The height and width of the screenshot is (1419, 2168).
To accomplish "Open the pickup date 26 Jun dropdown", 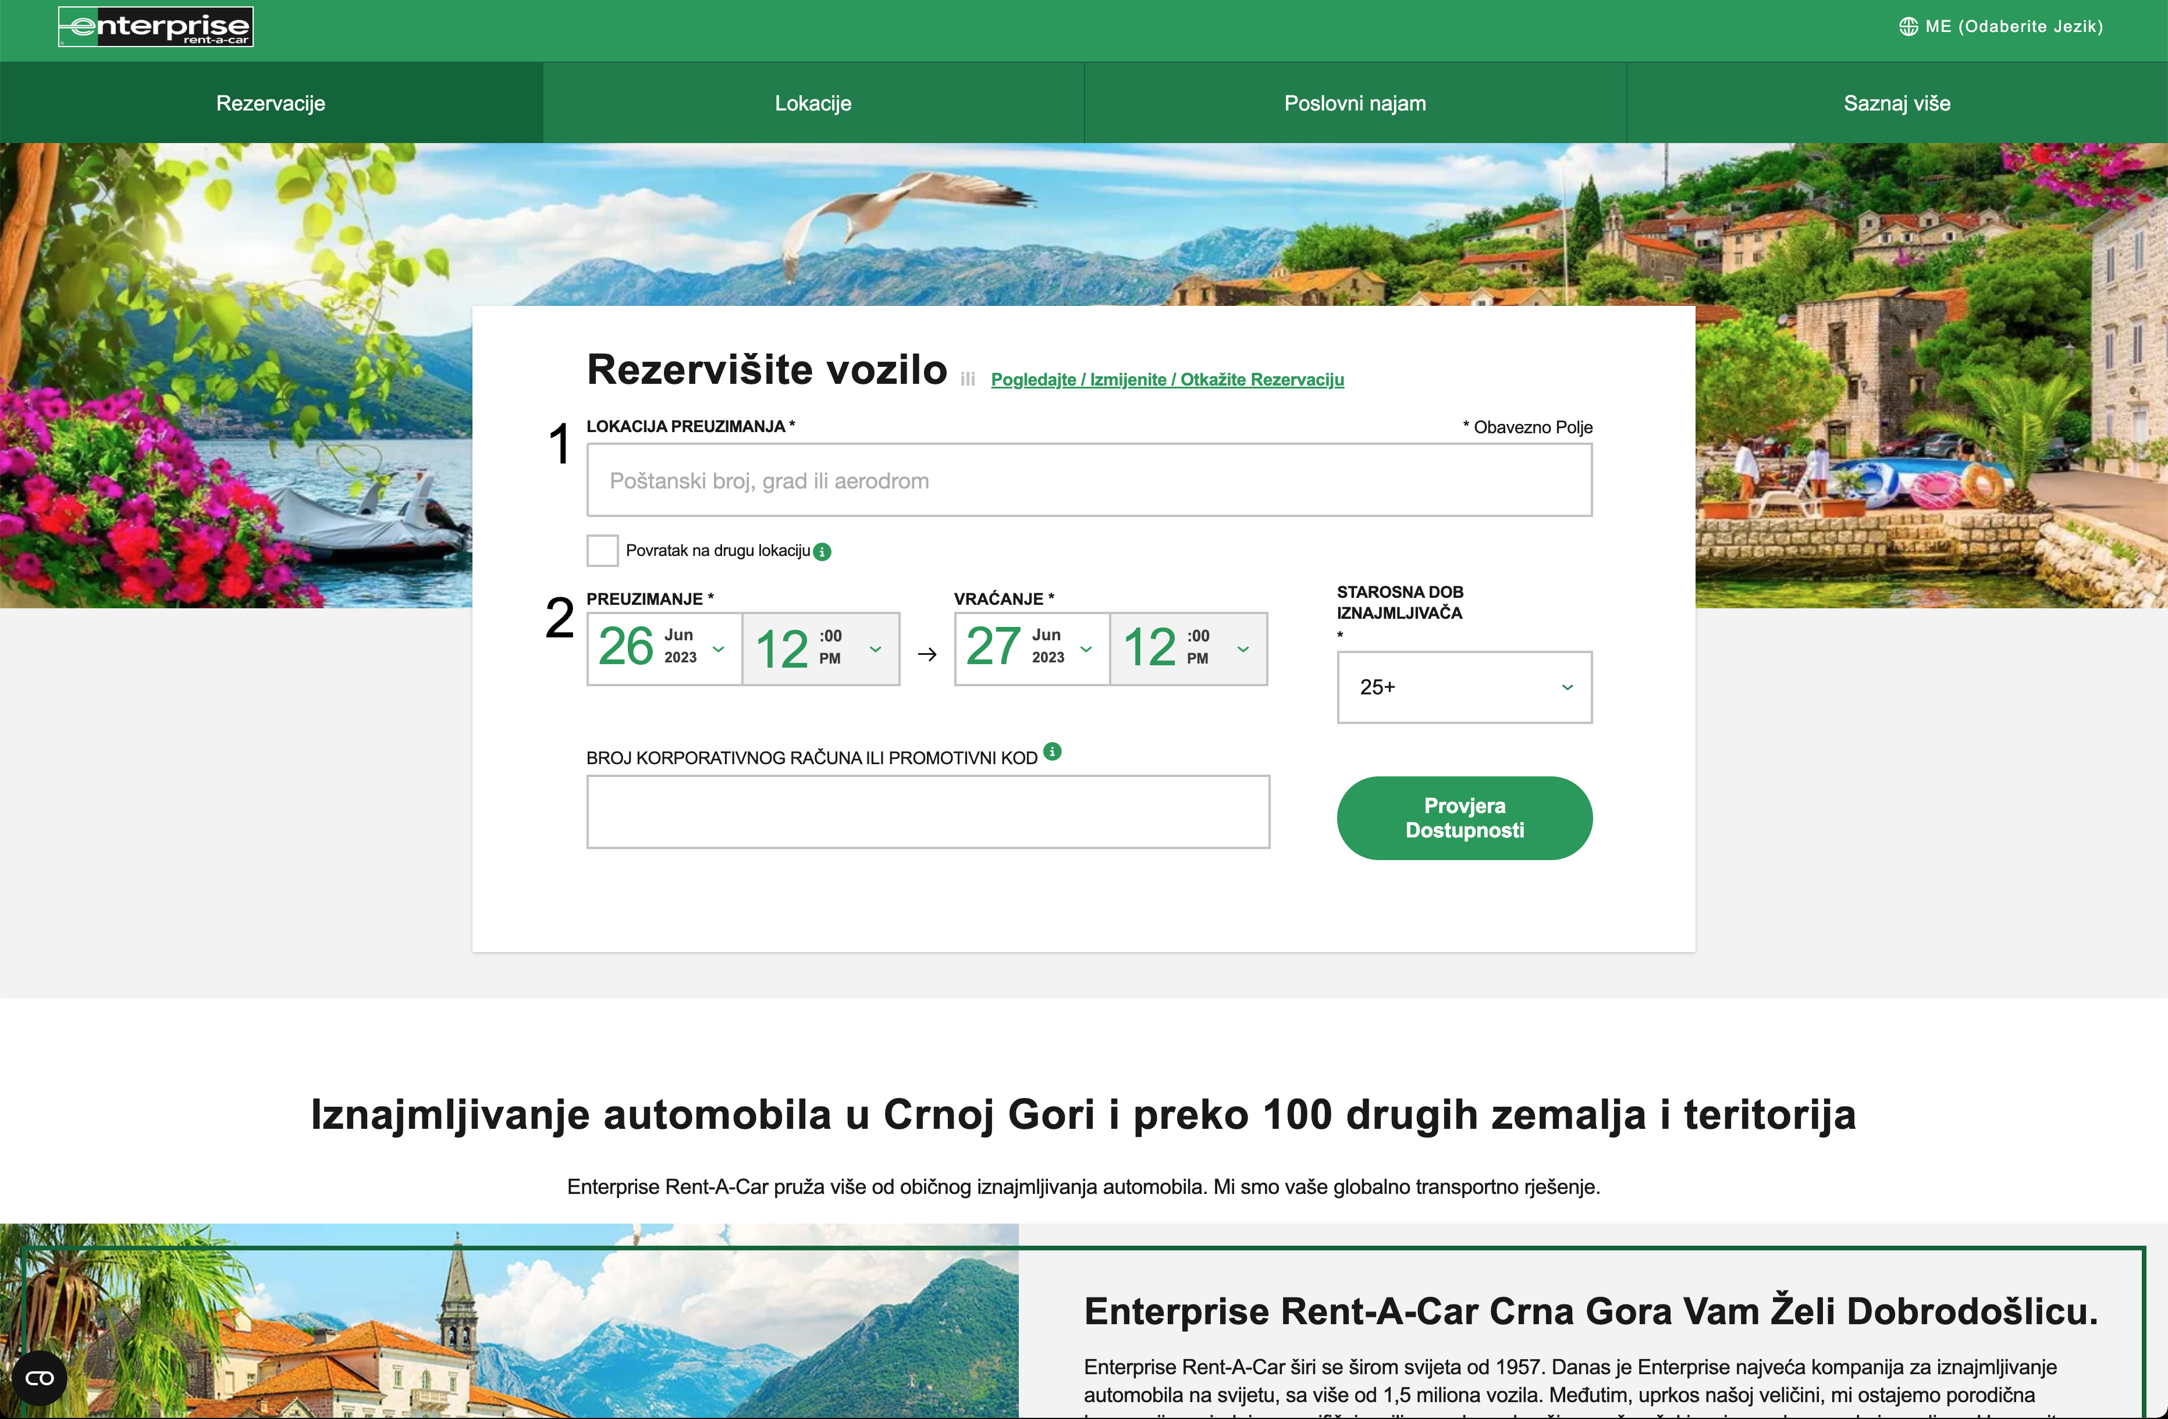I will (664, 648).
